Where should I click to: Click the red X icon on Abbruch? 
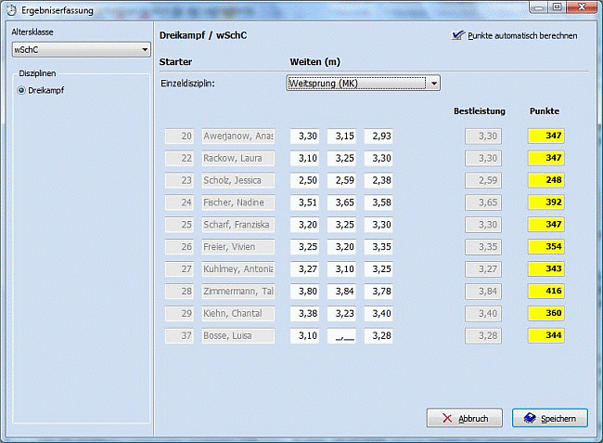(x=447, y=419)
